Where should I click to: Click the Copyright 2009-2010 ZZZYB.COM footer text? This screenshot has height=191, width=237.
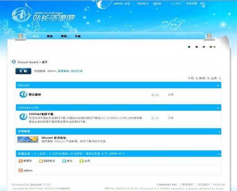41,189
